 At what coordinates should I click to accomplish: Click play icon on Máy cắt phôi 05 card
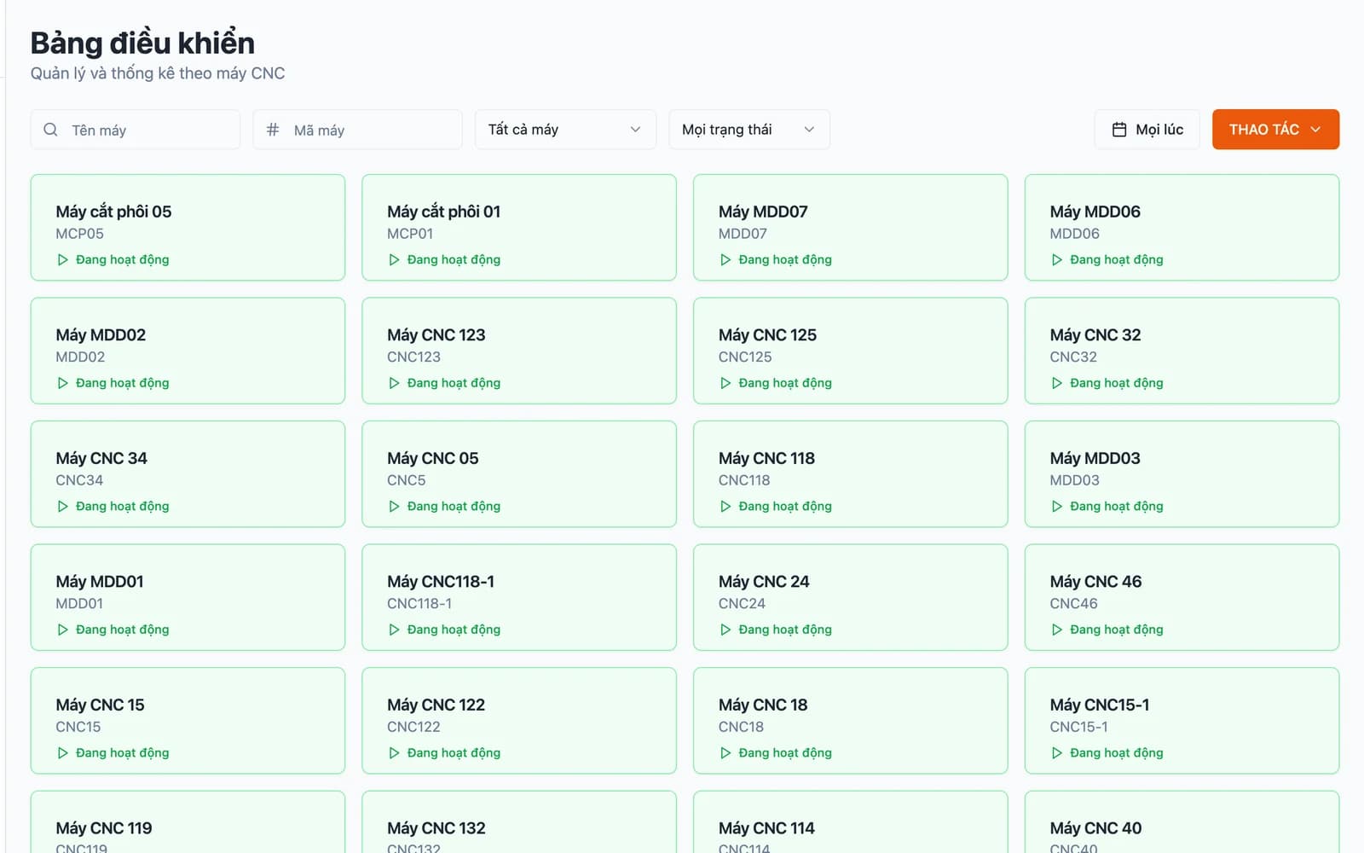pyautogui.click(x=62, y=259)
